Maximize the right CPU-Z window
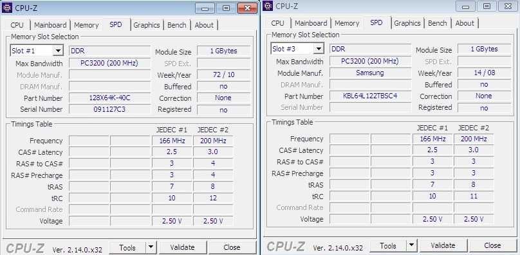The height and width of the screenshot is (255, 520). pos(487,6)
